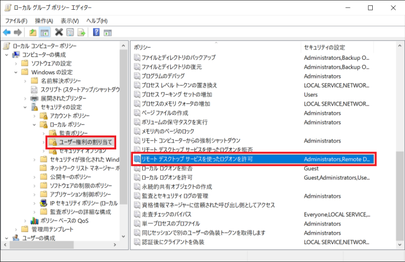Click the コンピューターの構成 computer icon
Viewport: 405px width, 262px height.
click(16, 55)
